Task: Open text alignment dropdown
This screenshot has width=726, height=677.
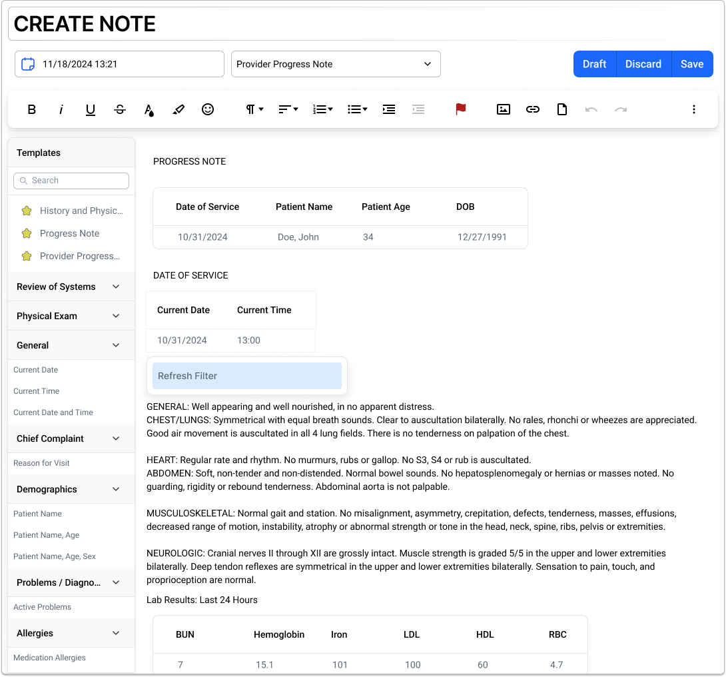Action: (x=288, y=109)
